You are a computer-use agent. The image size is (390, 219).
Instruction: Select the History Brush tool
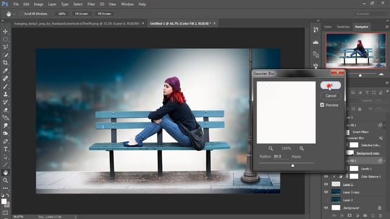click(5, 102)
